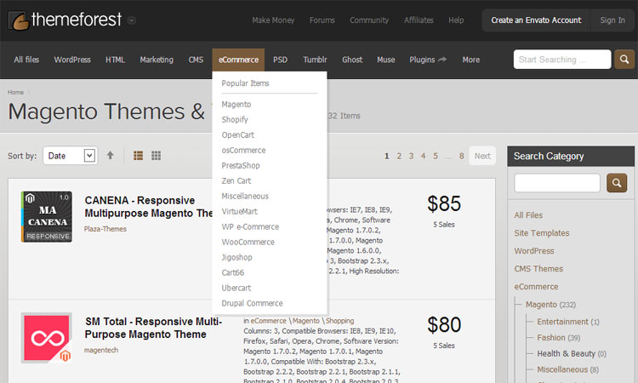The image size is (638, 383).
Task: Select Fashion (39) subcategory
Action: pyautogui.click(x=559, y=338)
